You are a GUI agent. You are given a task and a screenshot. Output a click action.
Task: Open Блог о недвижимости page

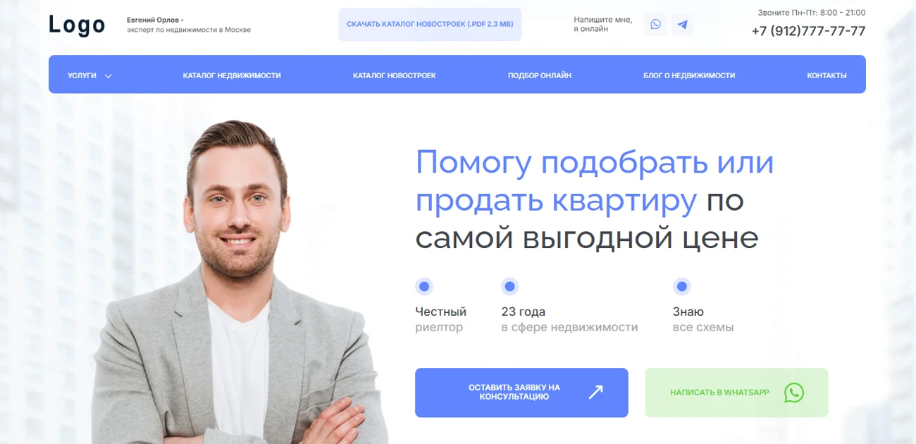(x=689, y=75)
